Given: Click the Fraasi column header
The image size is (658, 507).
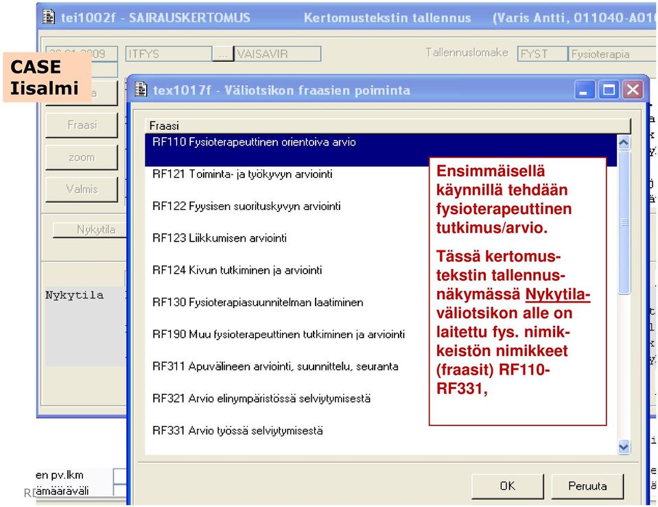Looking at the screenshot, I should tap(388, 126).
